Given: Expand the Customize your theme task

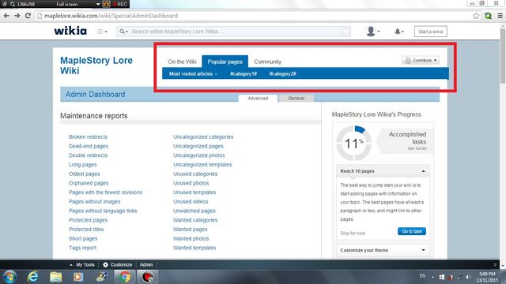Looking at the screenshot, I should [x=383, y=250].
